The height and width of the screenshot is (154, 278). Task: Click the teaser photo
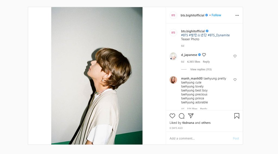click(x=97, y=76)
